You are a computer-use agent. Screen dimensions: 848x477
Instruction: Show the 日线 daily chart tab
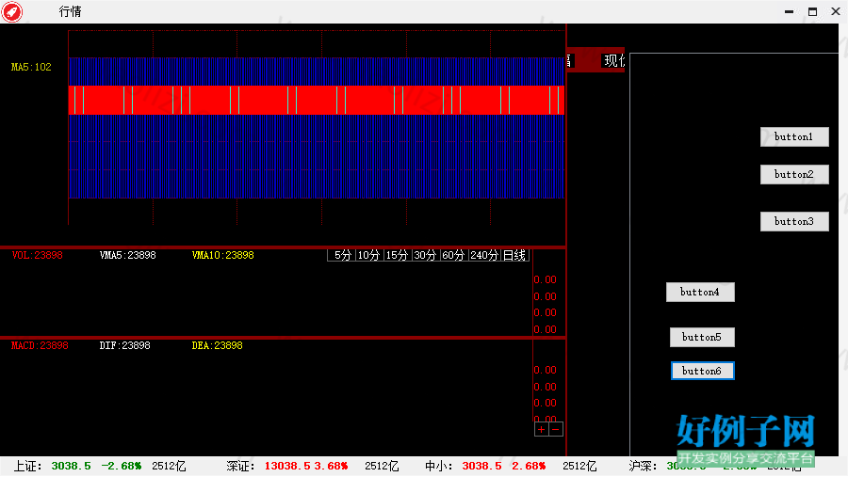(x=514, y=255)
